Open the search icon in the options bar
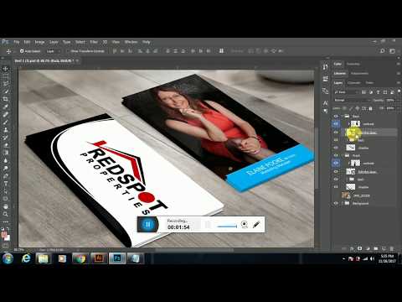Image resolution: width=402 pixels, height=302 pixels. [382, 51]
